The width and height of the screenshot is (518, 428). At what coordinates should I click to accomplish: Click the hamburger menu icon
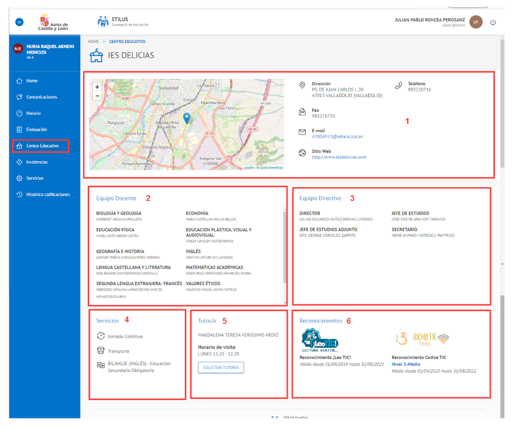(x=19, y=22)
